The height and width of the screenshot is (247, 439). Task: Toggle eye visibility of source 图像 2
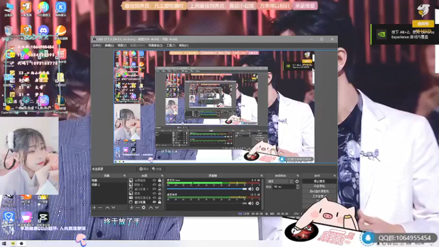coord(154,185)
